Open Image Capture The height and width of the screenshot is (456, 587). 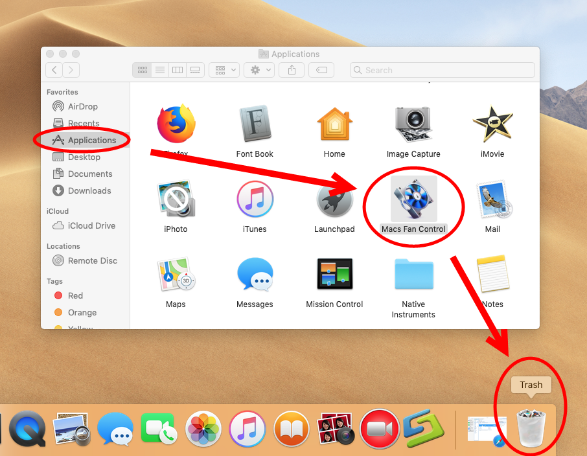coord(413,124)
